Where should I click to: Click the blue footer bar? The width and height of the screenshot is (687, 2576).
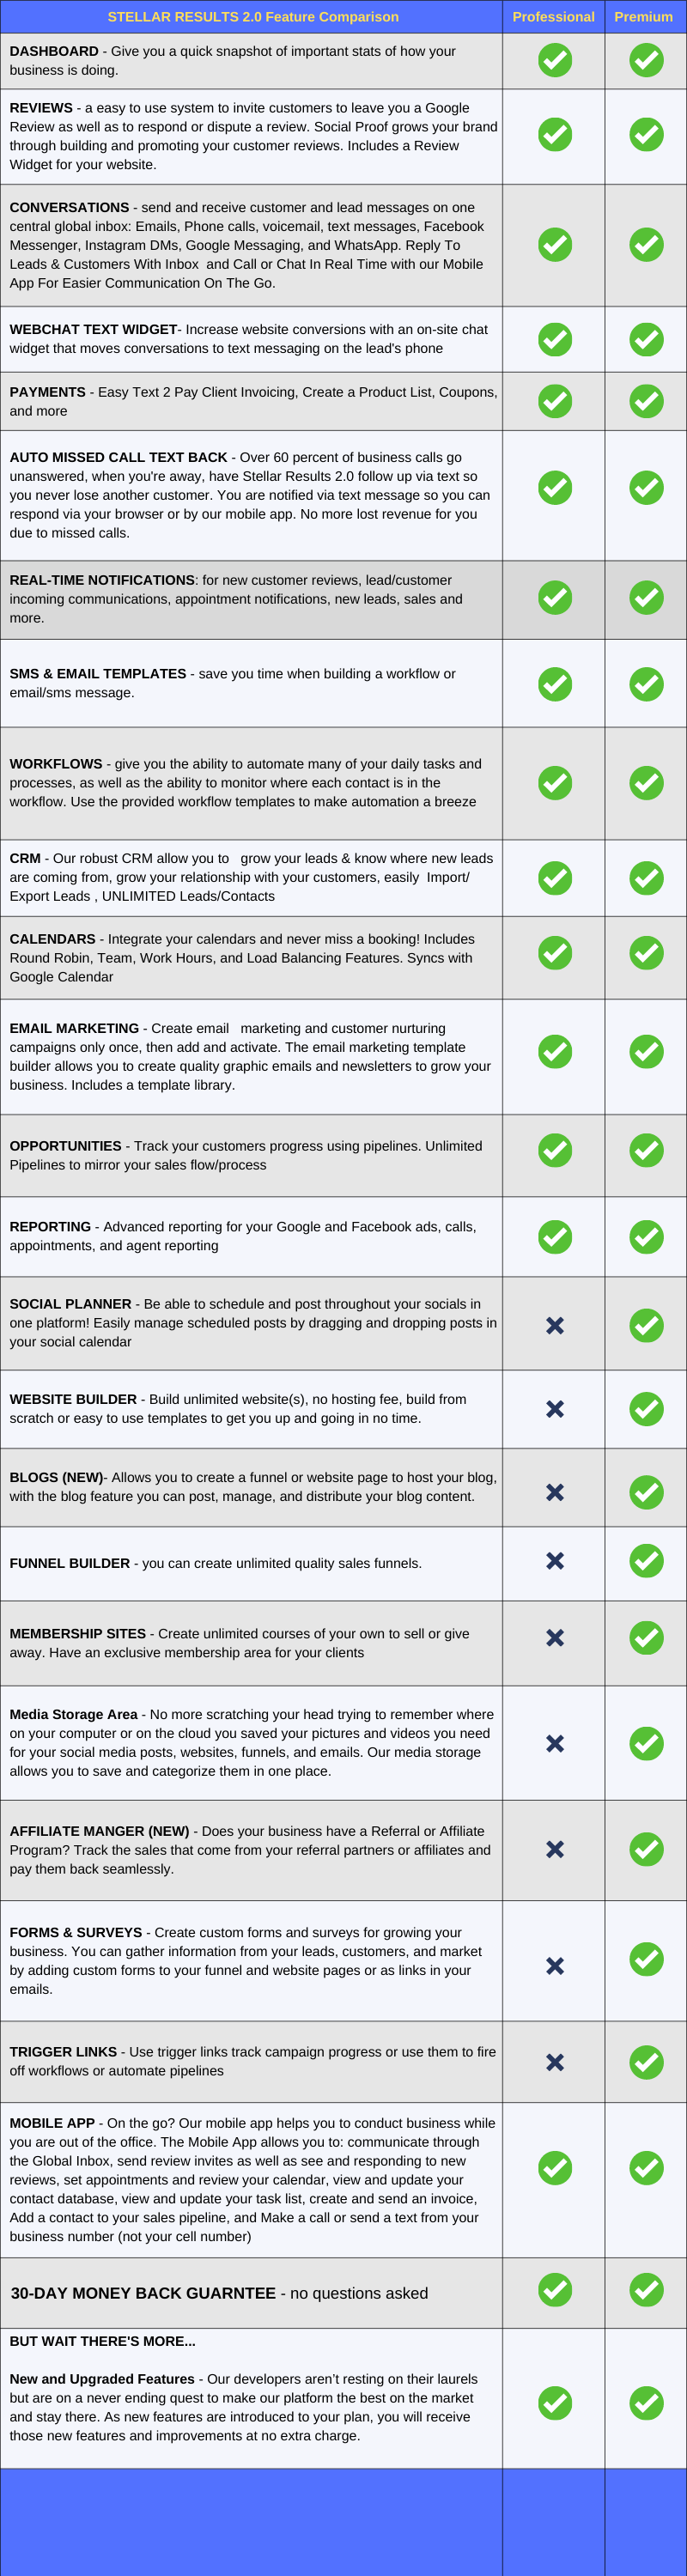tap(343, 2521)
